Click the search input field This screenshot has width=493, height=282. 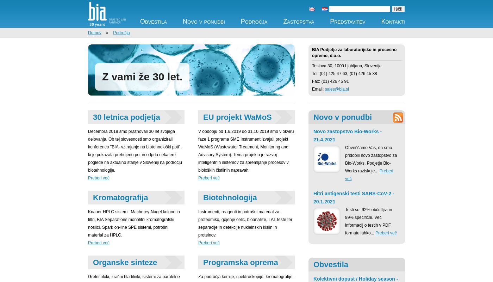coord(360,9)
